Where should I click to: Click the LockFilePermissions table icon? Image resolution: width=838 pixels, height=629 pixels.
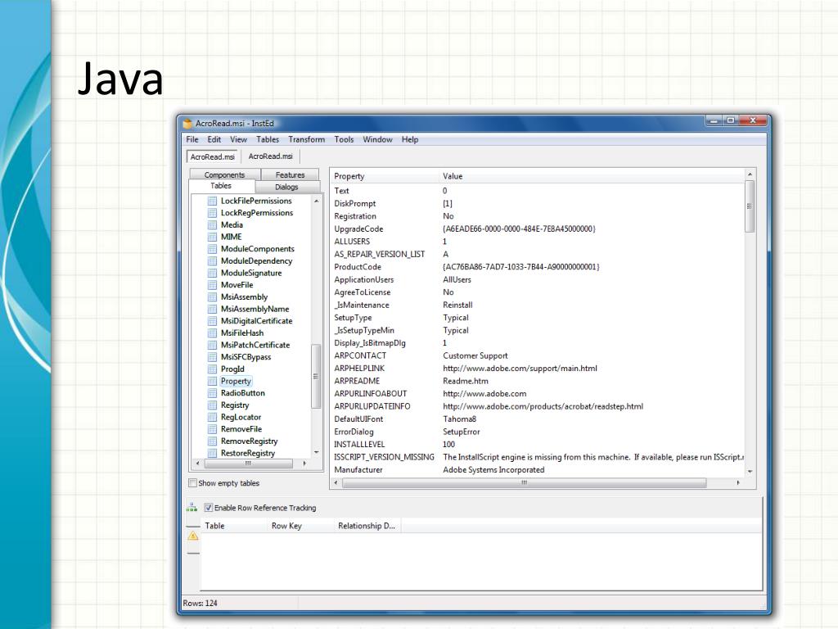tap(212, 201)
